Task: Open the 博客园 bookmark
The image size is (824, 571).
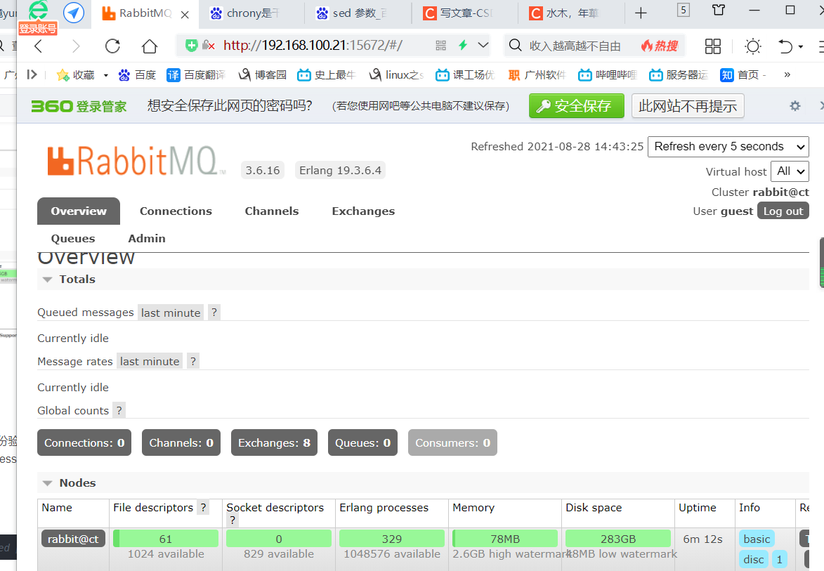Action: (262, 75)
